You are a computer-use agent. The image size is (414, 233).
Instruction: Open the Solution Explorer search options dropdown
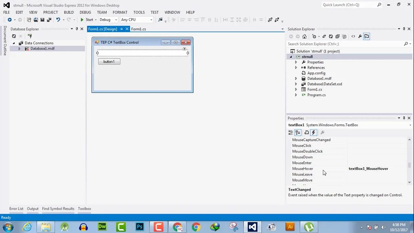pyautogui.click(x=410, y=44)
